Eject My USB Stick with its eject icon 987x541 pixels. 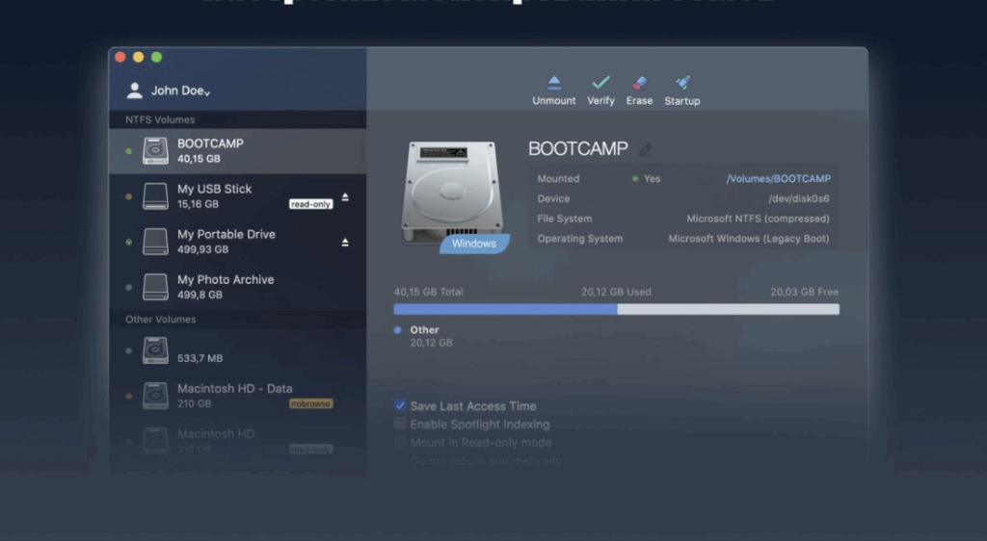click(x=345, y=196)
